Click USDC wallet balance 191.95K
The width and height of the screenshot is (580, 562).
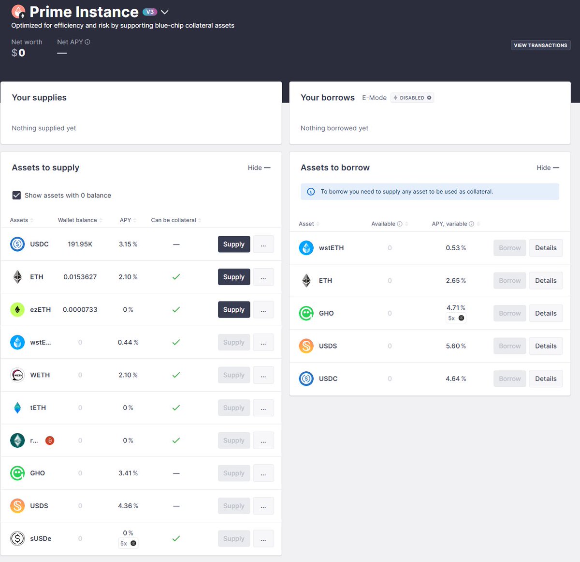(80, 244)
